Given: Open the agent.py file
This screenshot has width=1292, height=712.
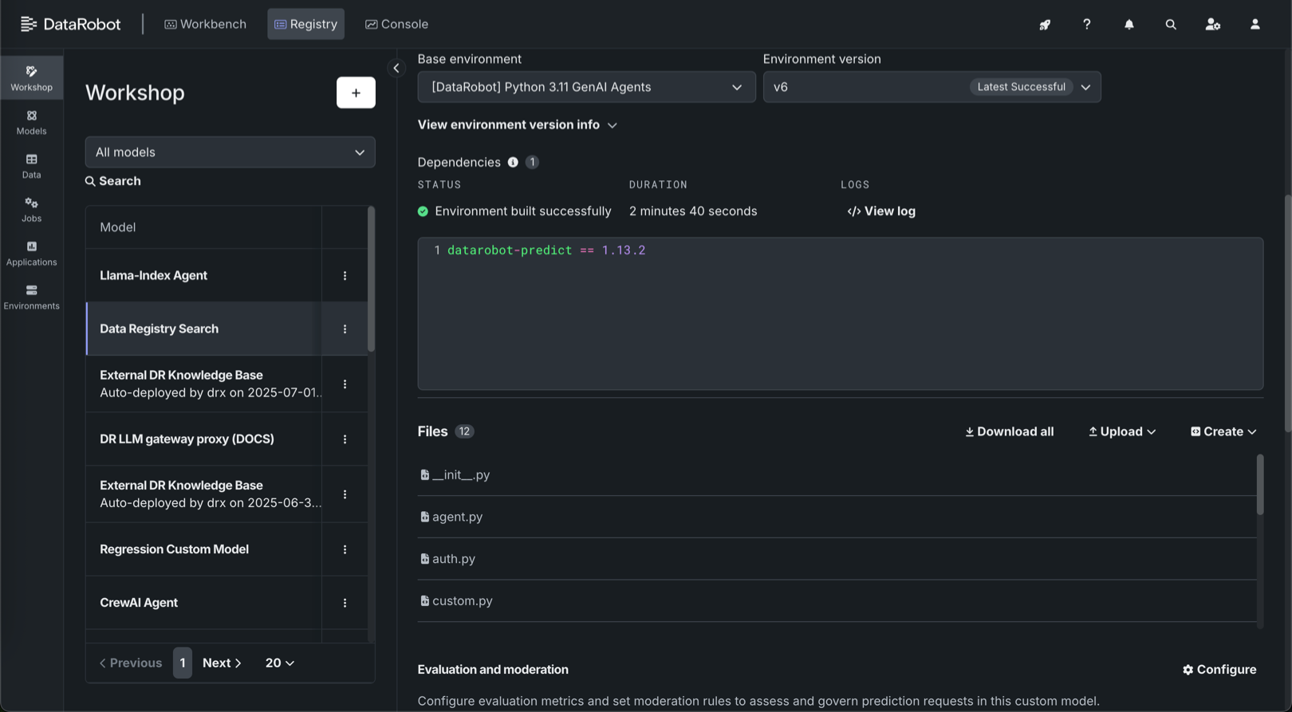Looking at the screenshot, I should tap(457, 517).
